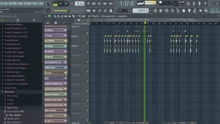Viewport: 220px width, 124px height.
Task: Enable wait for input before recording
Action: tap(94, 3)
